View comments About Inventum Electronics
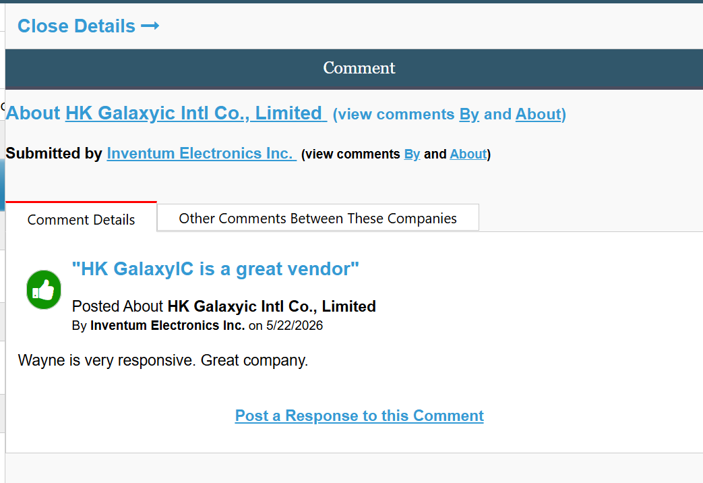703x483 pixels. (x=468, y=154)
